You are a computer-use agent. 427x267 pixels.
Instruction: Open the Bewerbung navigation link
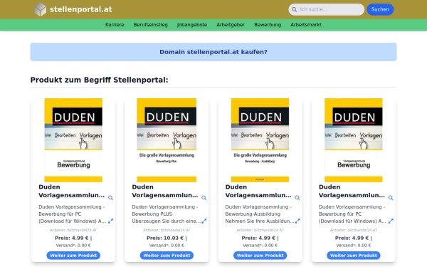[268, 25]
